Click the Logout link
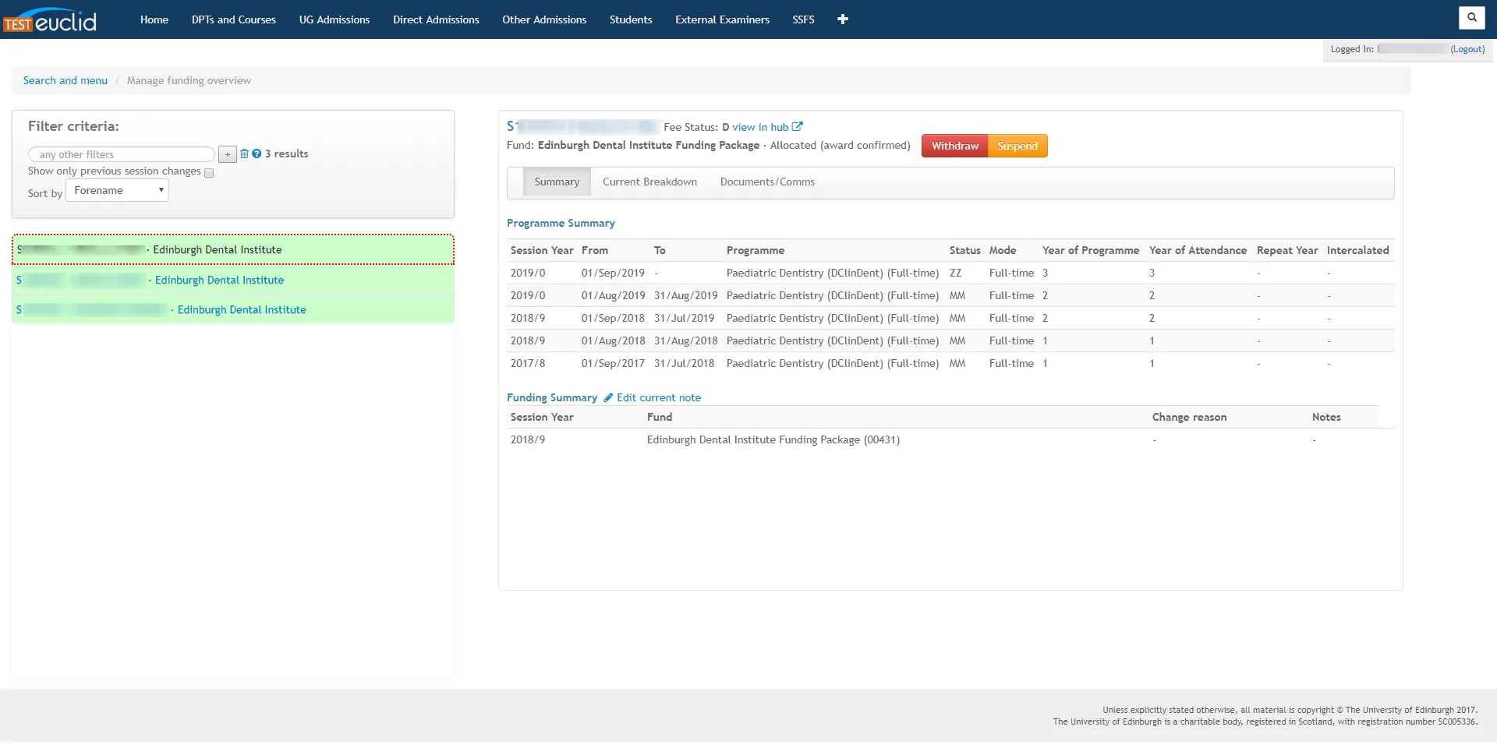 point(1467,49)
